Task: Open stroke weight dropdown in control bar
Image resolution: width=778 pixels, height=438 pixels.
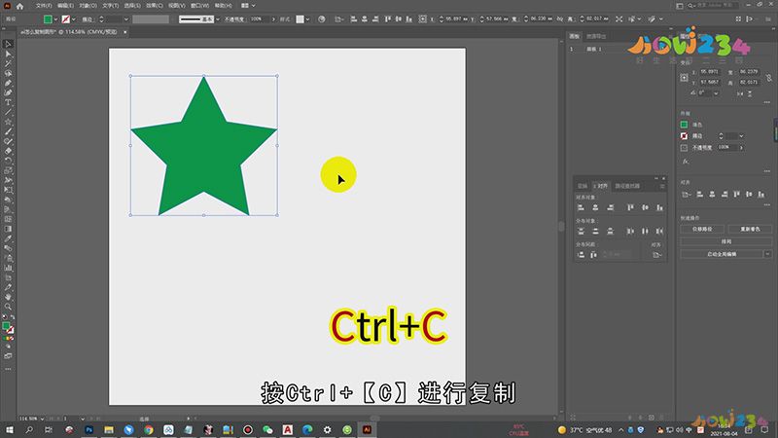Action: [126, 19]
